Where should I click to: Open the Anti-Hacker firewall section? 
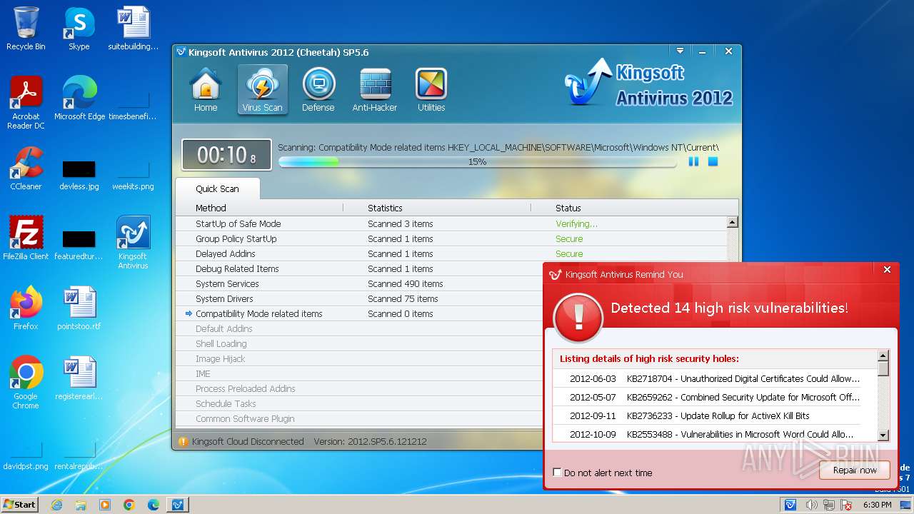[x=375, y=90]
